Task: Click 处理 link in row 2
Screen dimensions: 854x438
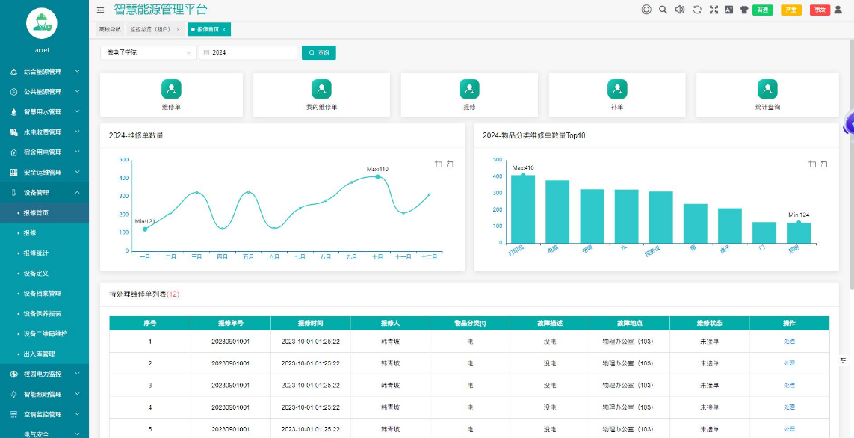Action: click(x=789, y=363)
